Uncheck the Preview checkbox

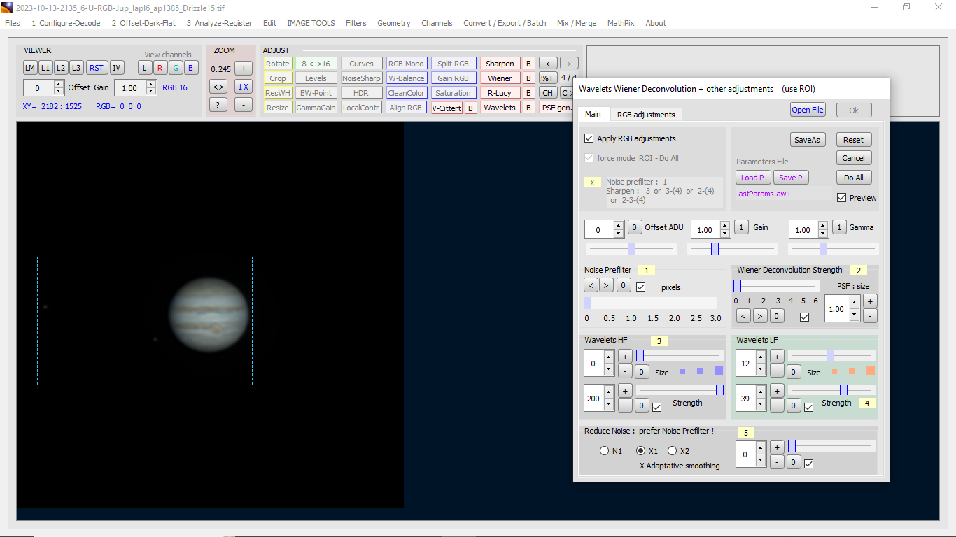click(x=842, y=198)
